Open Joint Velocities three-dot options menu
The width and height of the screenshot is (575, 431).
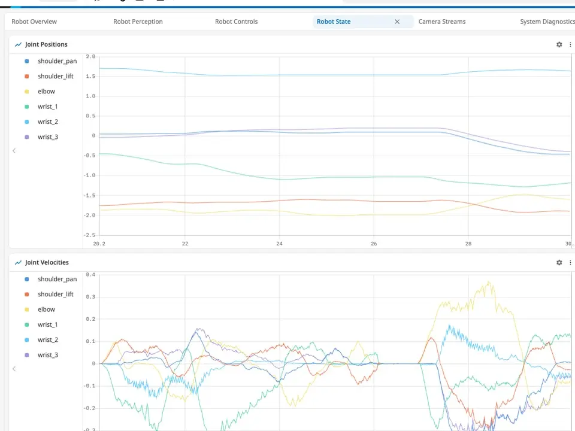570,262
